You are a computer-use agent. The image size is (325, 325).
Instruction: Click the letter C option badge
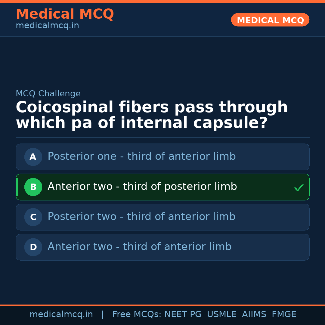[33, 217]
